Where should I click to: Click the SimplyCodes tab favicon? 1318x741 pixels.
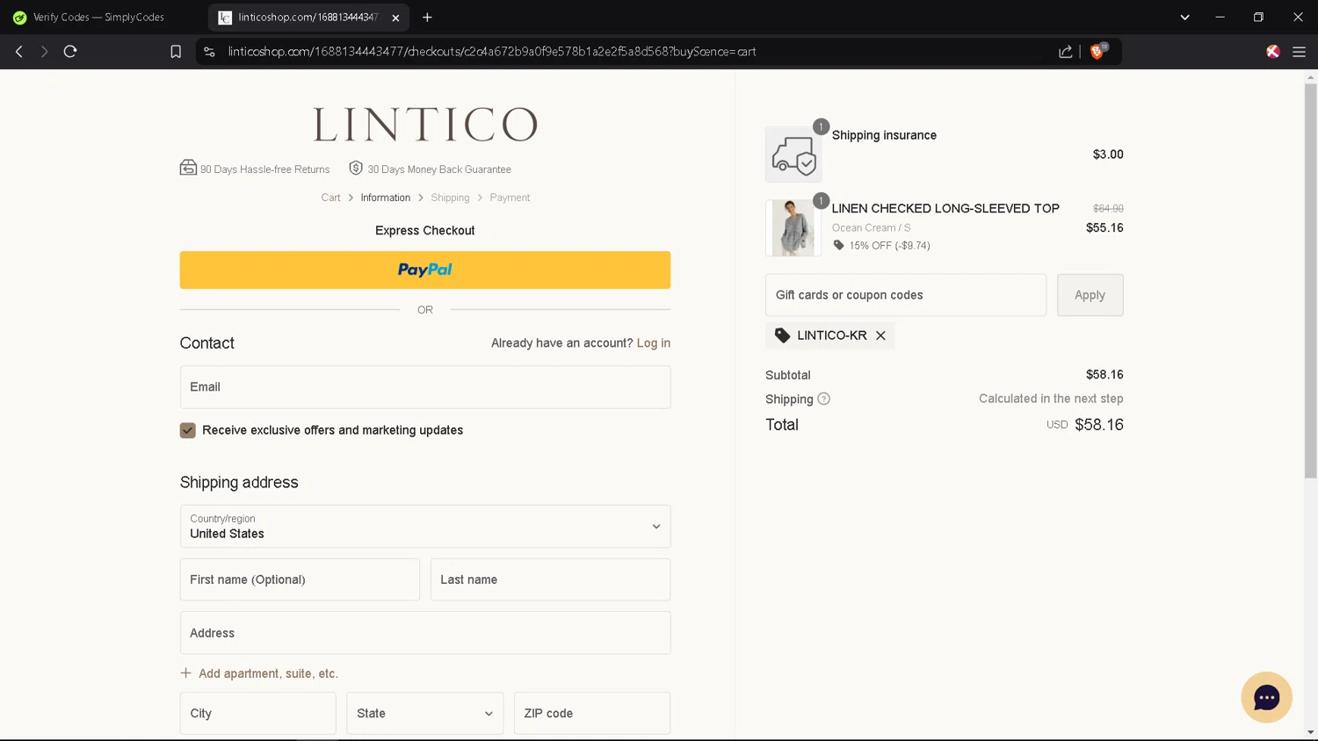click(19, 18)
